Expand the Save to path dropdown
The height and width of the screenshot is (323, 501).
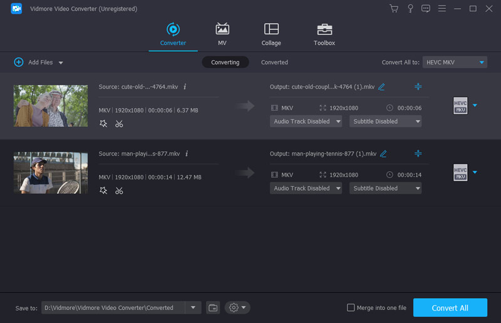(x=193, y=307)
